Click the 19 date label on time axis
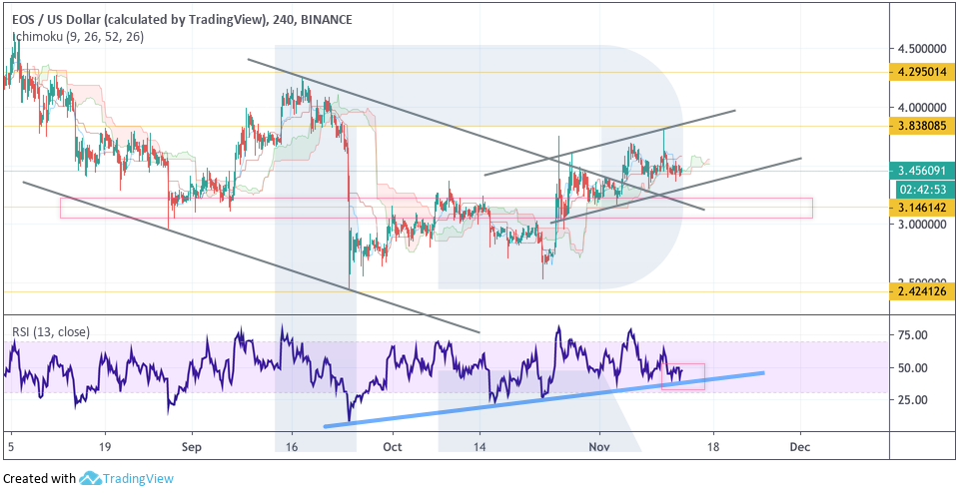 104,448
